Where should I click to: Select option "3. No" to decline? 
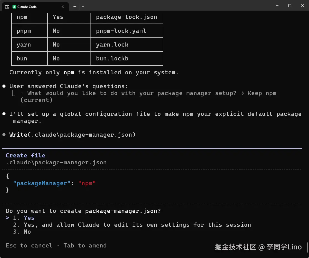coord(27,232)
